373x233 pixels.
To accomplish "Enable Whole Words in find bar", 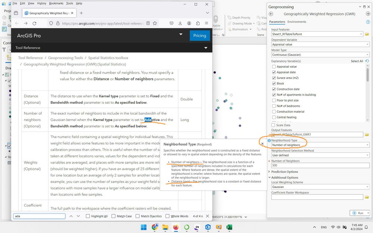I will pyautogui.click(x=167, y=216).
